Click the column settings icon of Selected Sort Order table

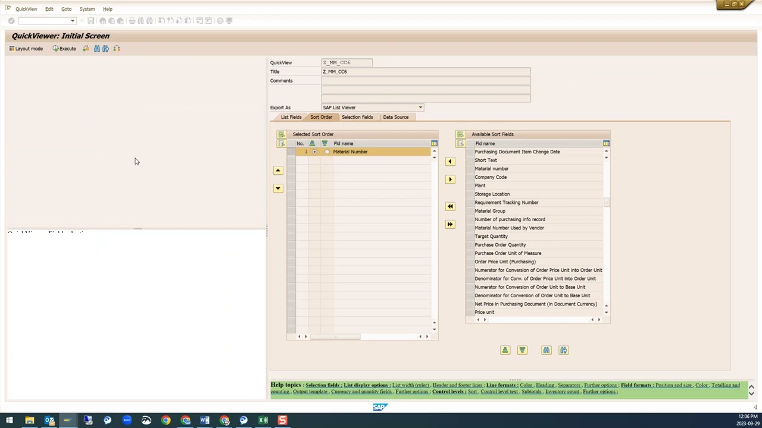click(x=434, y=143)
